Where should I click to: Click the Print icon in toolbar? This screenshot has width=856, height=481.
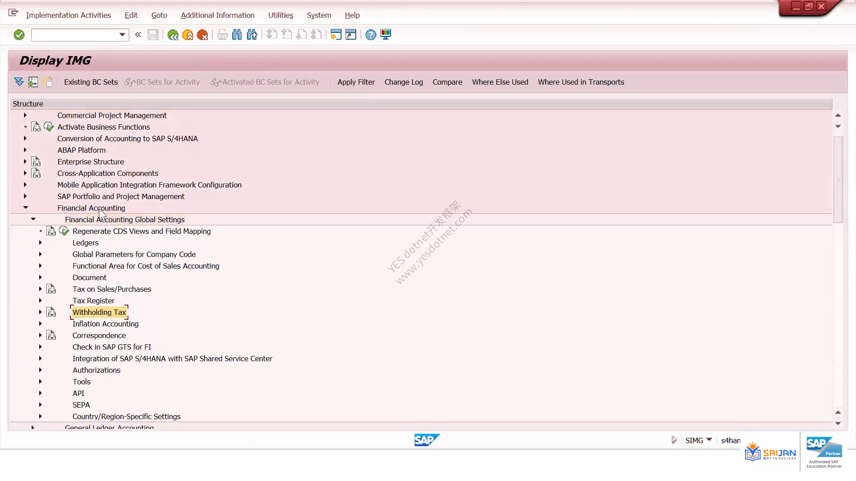tap(222, 35)
